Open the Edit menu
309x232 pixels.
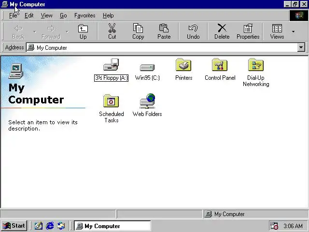click(29, 15)
